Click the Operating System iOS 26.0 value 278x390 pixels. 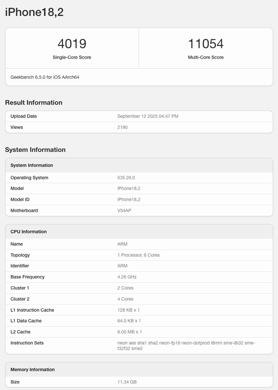pos(126,178)
